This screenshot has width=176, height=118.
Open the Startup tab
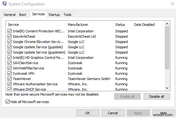click(54, 15)
